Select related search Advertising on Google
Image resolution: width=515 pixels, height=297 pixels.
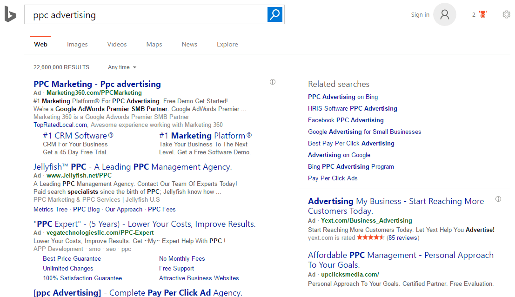[339, 155]
